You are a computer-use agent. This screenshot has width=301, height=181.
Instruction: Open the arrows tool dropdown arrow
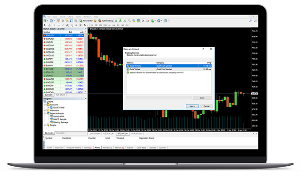click(x=87, y=25)
